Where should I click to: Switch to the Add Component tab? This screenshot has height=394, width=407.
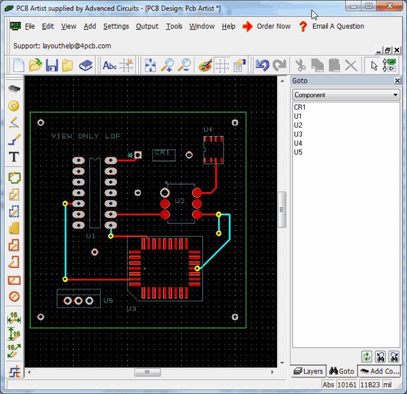click(379, 371)
